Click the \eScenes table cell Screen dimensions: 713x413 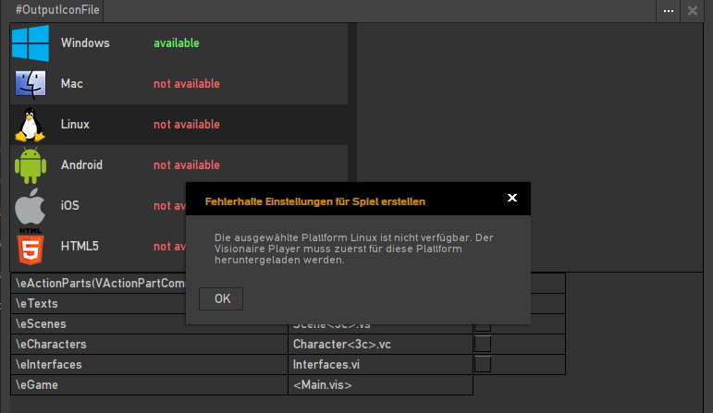149,324
